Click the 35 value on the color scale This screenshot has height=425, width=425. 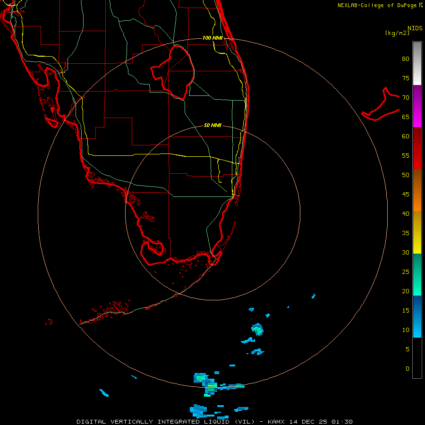[x=406, y=233]
